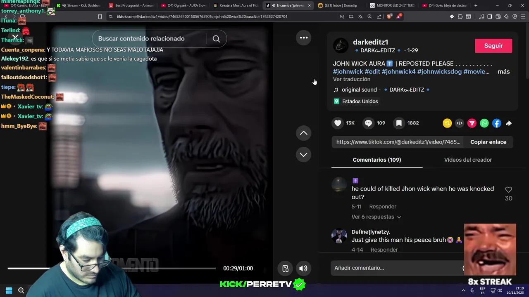
Task: Click the Seguir follow button
Action: [x=493, y=46]
